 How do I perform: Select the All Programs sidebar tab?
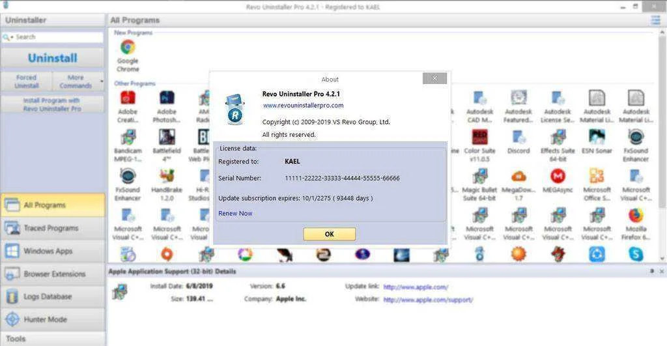[53, 205]
